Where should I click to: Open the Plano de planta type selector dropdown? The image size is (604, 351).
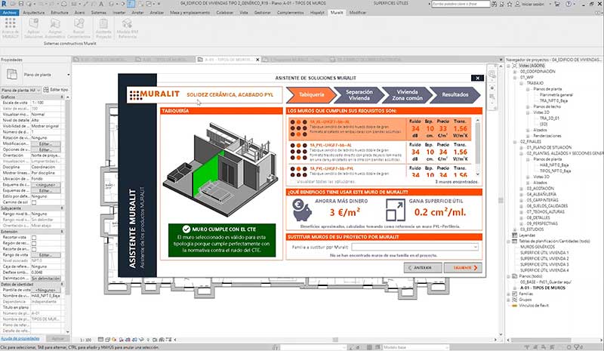[69, 75]
